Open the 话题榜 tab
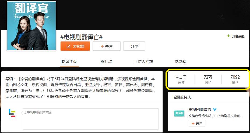Screen dimensions: 250x133 [181, 62]
